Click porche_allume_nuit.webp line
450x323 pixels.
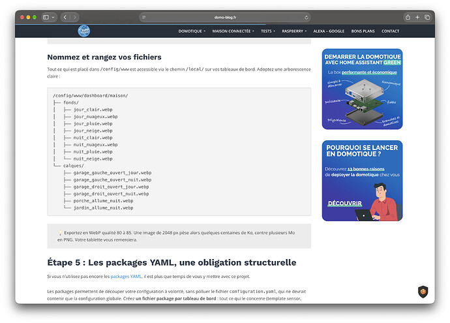(103, 201)
